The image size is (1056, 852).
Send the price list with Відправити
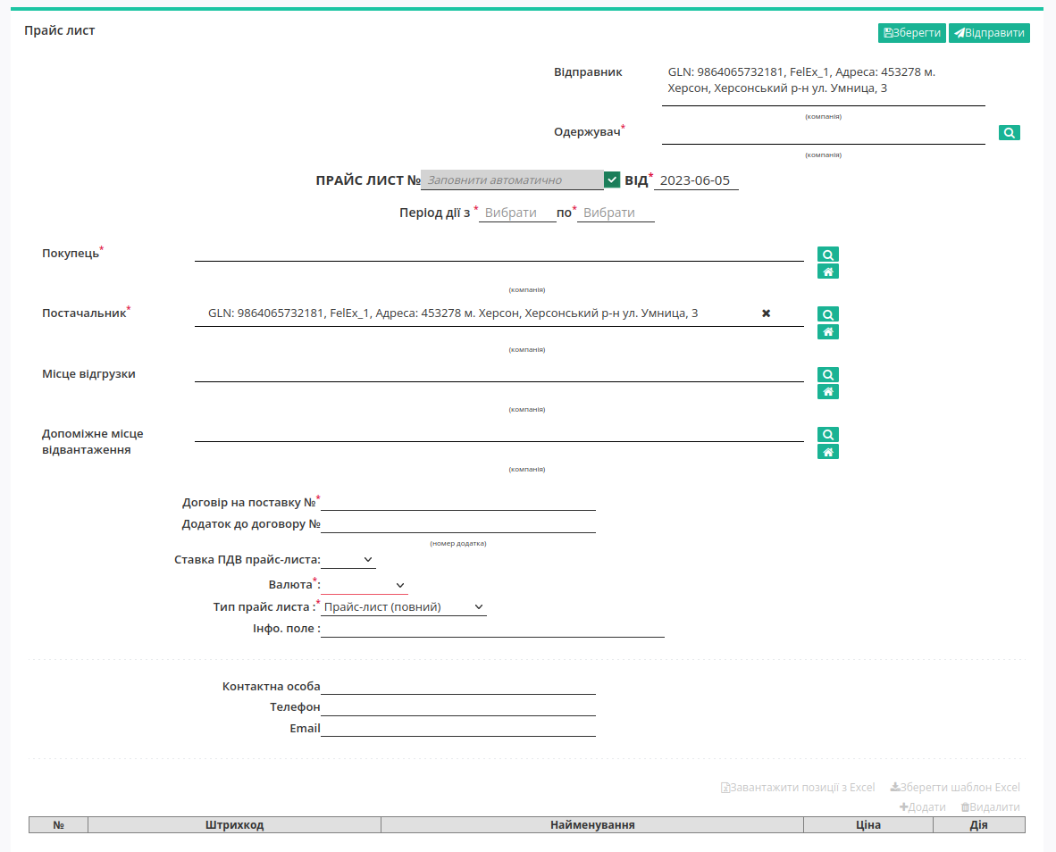coord(989,33)
